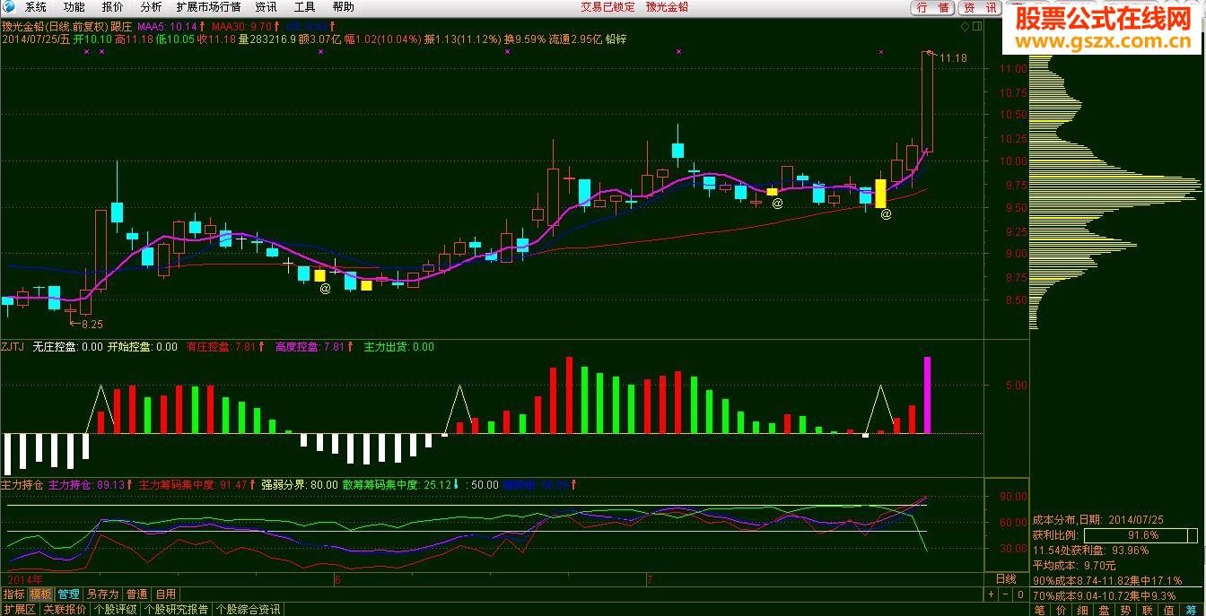
Task: Switch the side panel to 筹 tab
Action: tap(1192, 610)
